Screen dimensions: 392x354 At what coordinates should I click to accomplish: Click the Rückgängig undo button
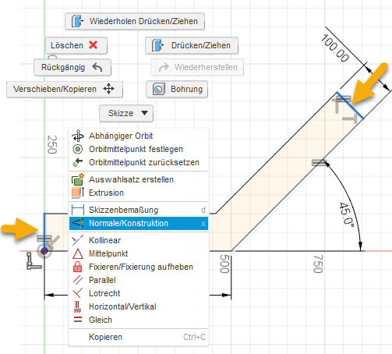72,67
